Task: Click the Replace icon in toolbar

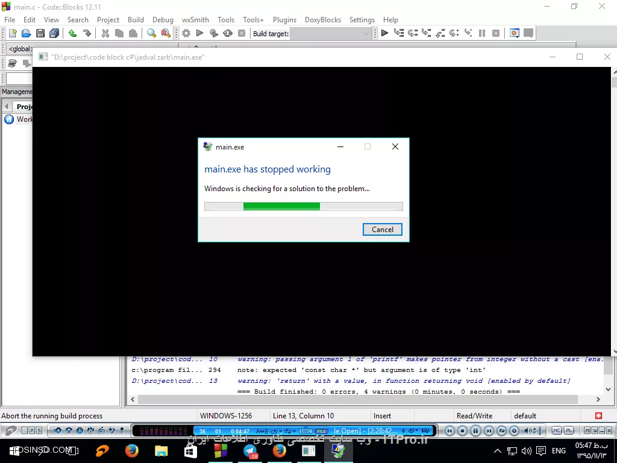Action: (166, 34)
